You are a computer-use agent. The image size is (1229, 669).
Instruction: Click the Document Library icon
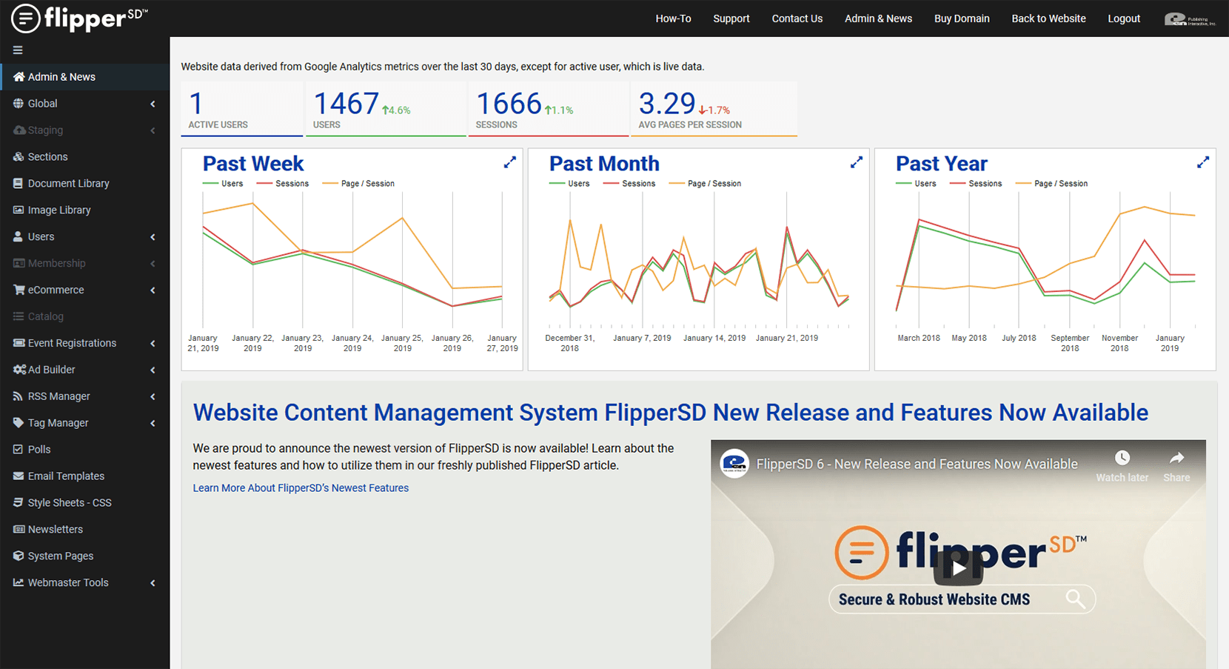(x=19, y=184)
